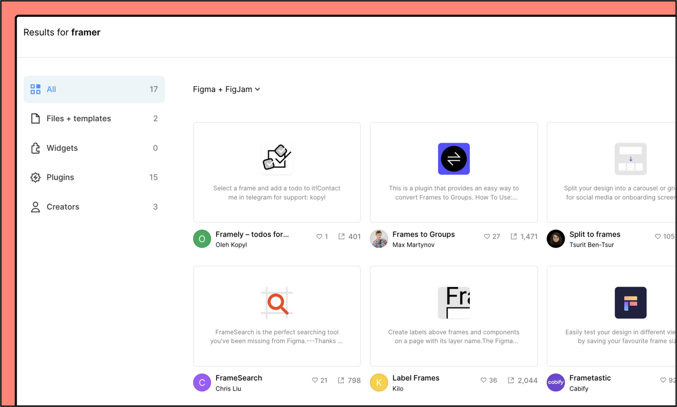Visit author Max Martynov's name link
Screen dimensions: 677x407
[x=413, y=245]
